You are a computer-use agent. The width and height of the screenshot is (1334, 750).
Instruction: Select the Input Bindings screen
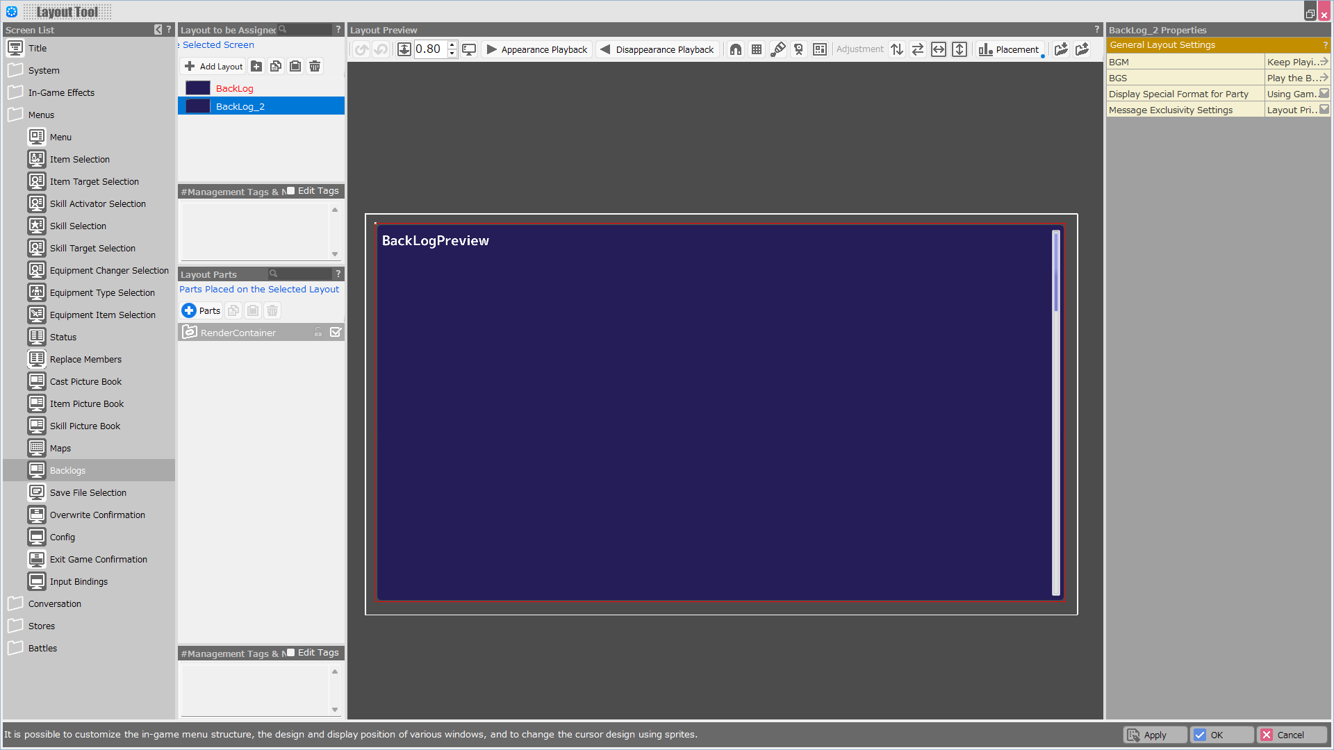(x=89, y=581)
